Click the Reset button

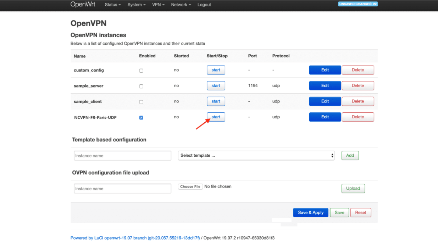361,213
